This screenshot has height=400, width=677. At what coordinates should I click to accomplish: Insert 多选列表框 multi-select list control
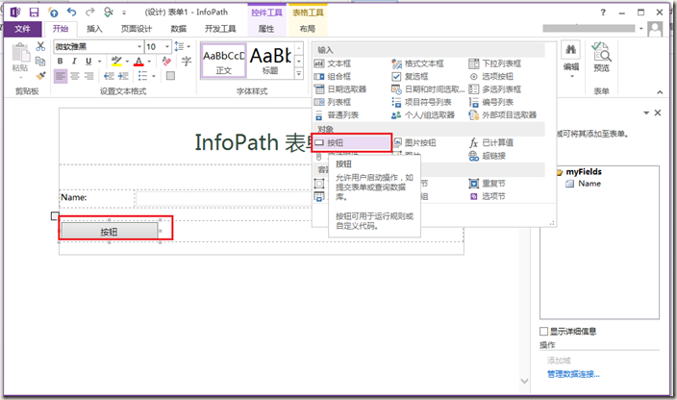[495, 89]
